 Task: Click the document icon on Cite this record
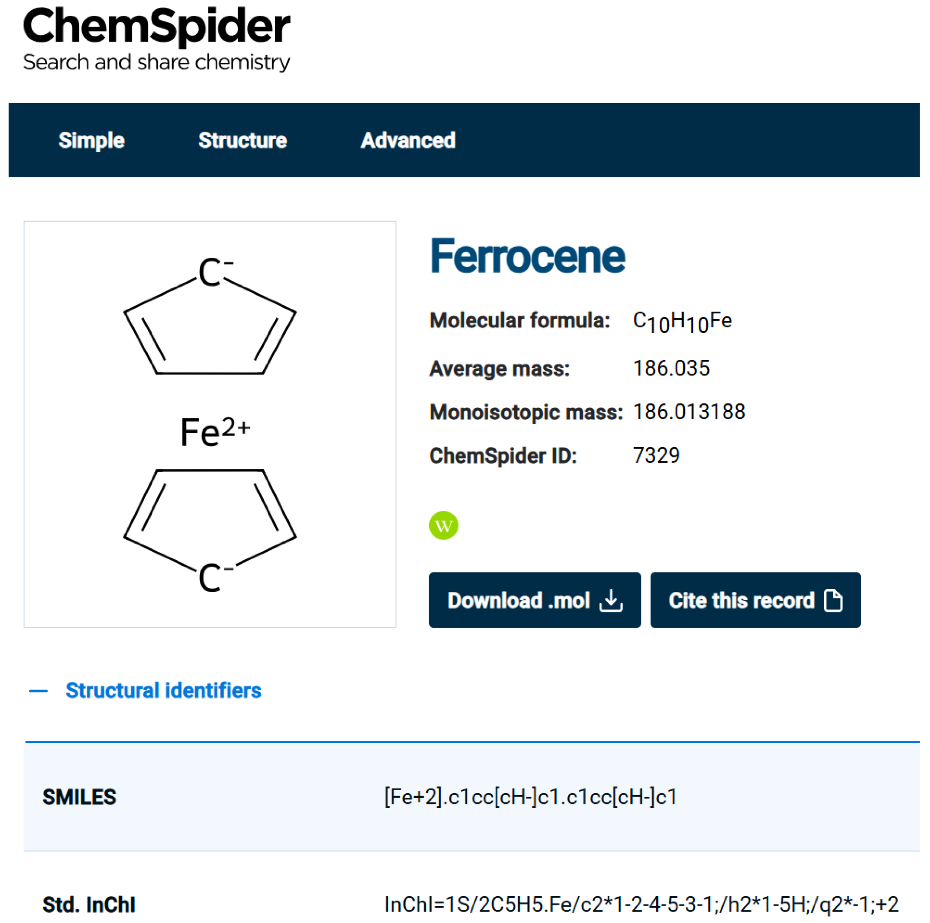pos(833,600)
